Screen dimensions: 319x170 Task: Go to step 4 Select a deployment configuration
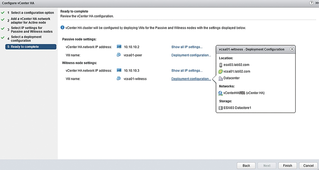point(26,39)
